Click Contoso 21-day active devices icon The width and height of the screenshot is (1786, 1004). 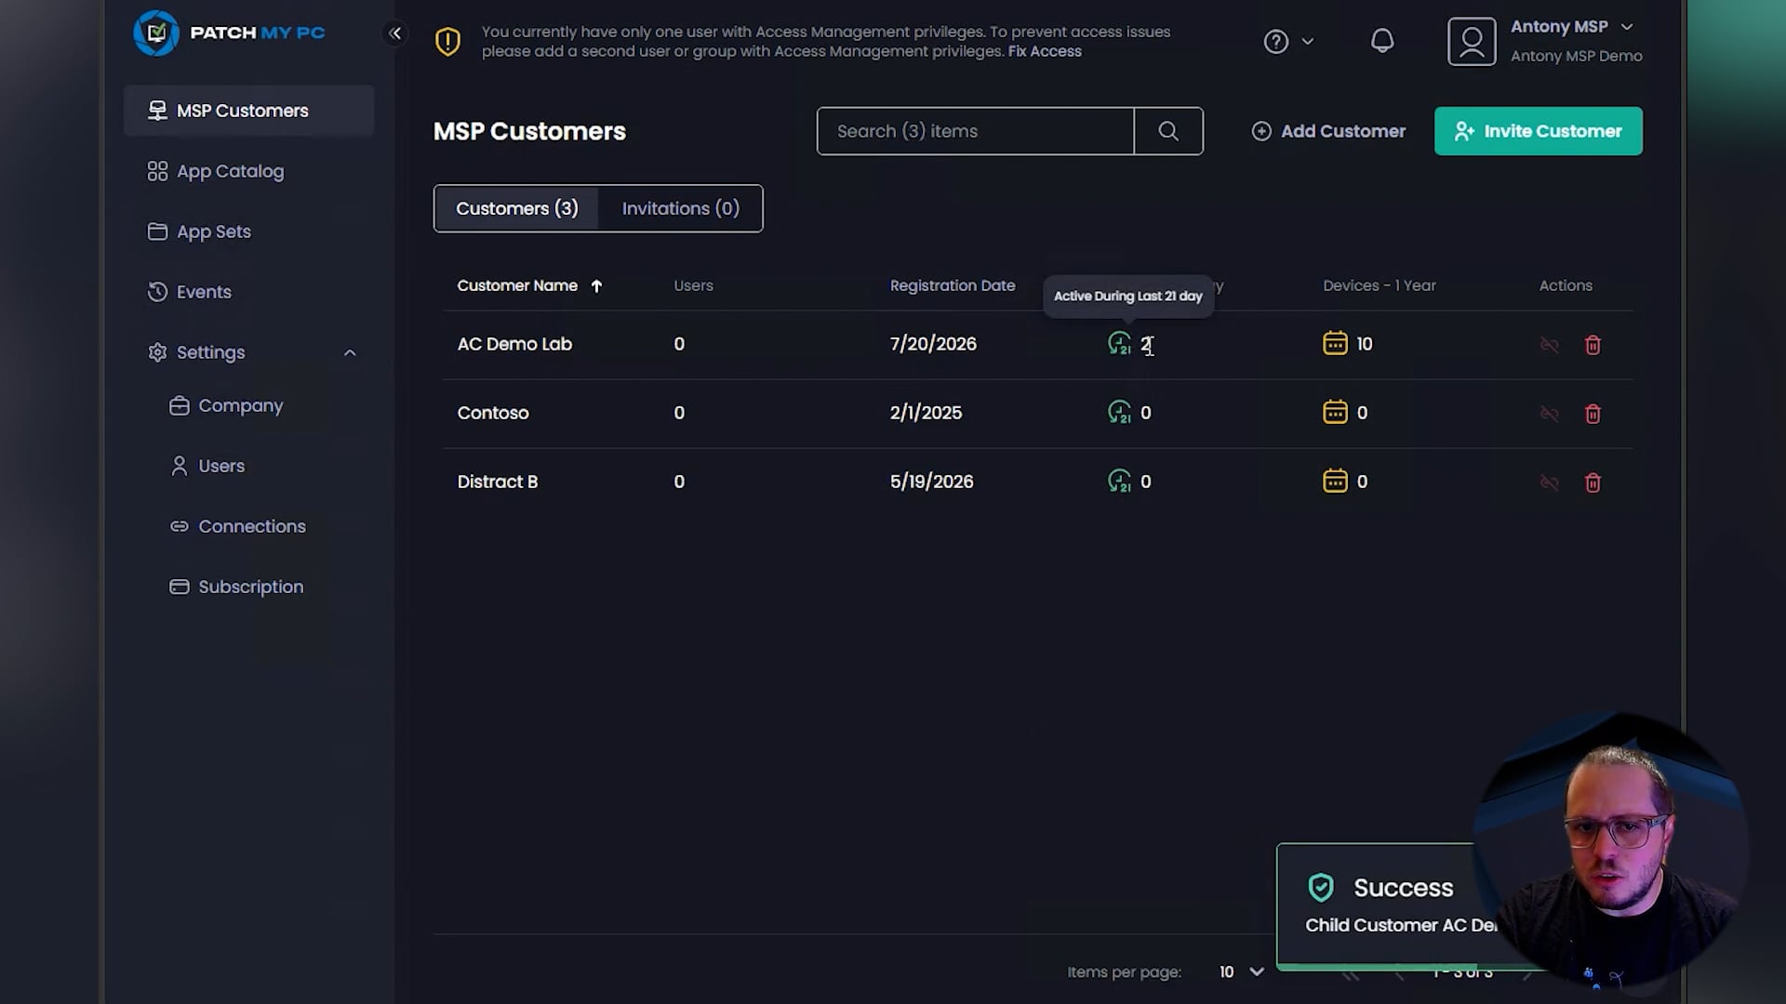[x=1119, y=413]
